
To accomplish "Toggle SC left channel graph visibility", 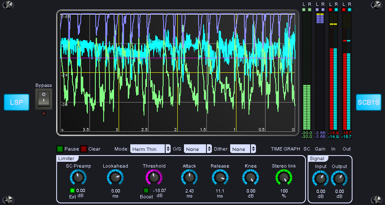I will (x=304, y=9).
